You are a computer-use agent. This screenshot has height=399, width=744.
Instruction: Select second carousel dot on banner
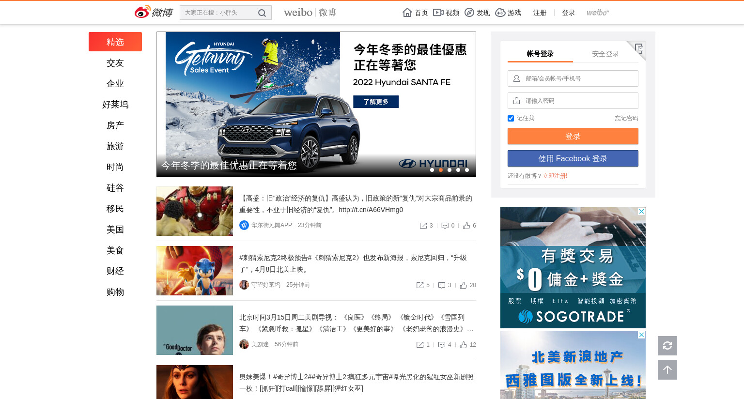[x=441, y=170]
